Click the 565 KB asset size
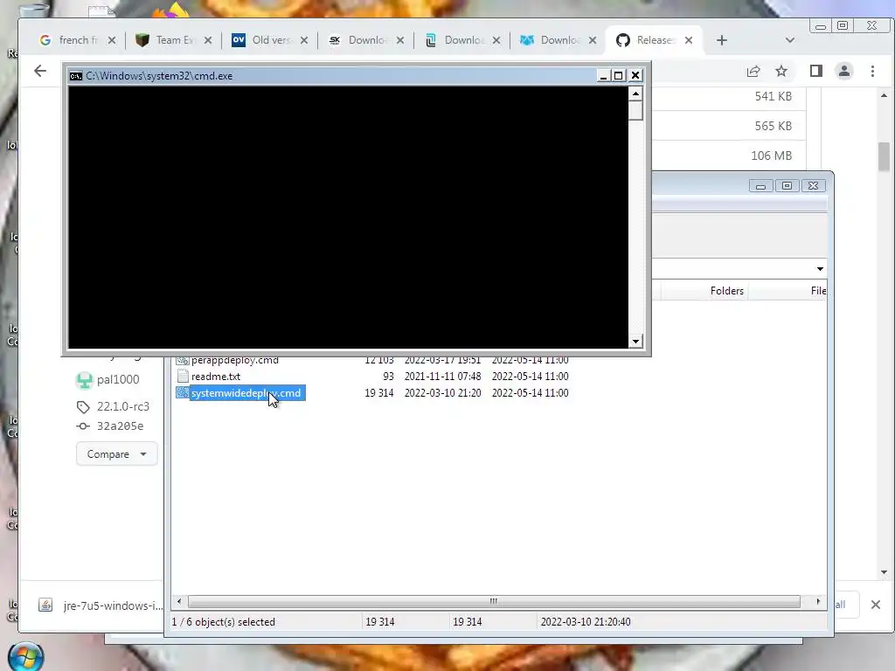This screenshot has height=671, width=895. [774, 126]
